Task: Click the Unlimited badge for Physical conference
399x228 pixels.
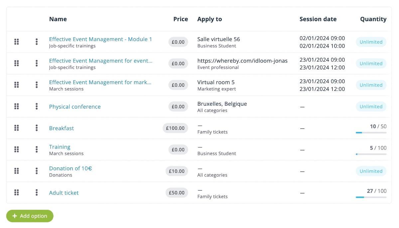Action: [x=371, y=106]
